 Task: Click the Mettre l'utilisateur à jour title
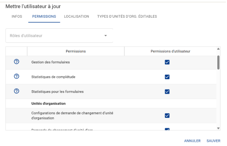click(x=33, y=6)
